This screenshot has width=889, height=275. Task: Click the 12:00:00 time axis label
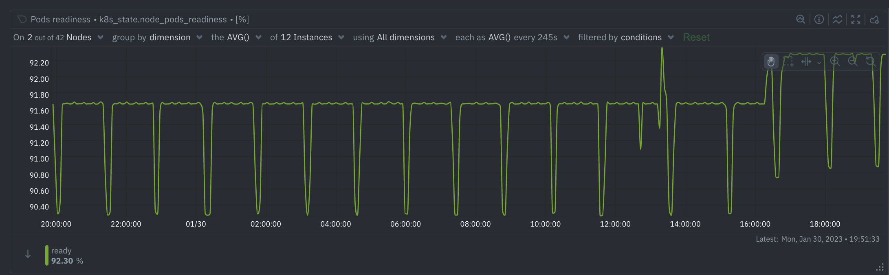click(x=615, y=224)
